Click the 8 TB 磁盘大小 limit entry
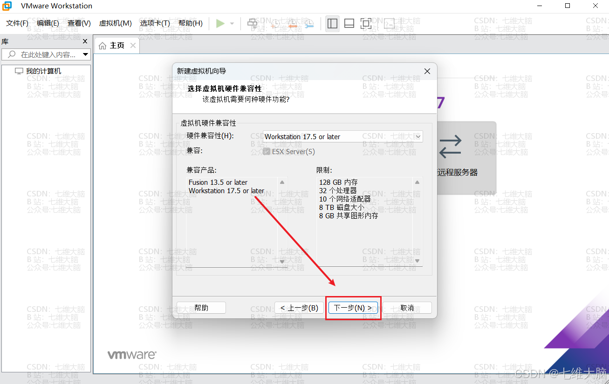The image size is (609, 384). click(342, 208)
